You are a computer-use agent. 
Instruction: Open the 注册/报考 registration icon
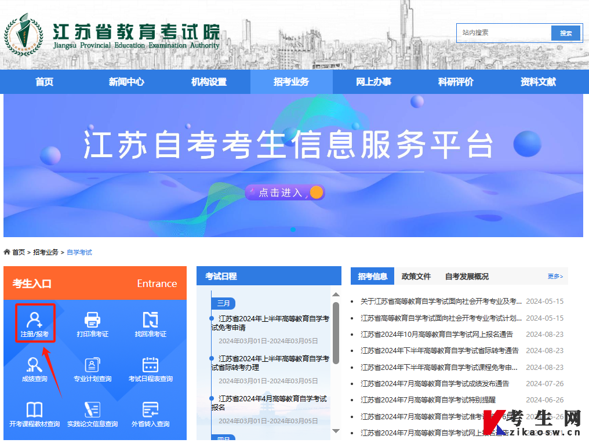click(35, 323)
